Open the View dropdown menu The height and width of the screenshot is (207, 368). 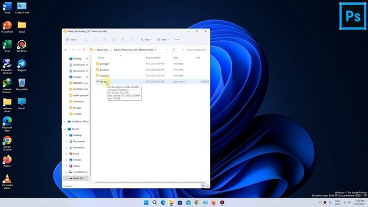click(x=163, y=40)
